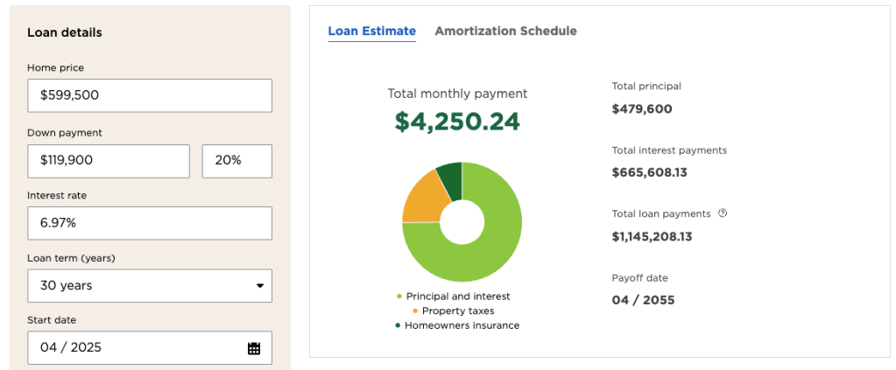Click the Home price input field

pos(150,95)
